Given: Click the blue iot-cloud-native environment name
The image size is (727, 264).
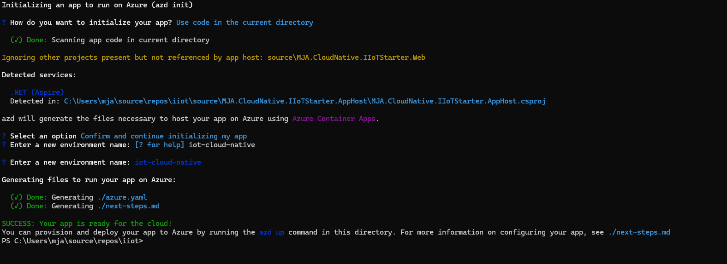Looking at the screenshot, I should (x=167, y=162).
